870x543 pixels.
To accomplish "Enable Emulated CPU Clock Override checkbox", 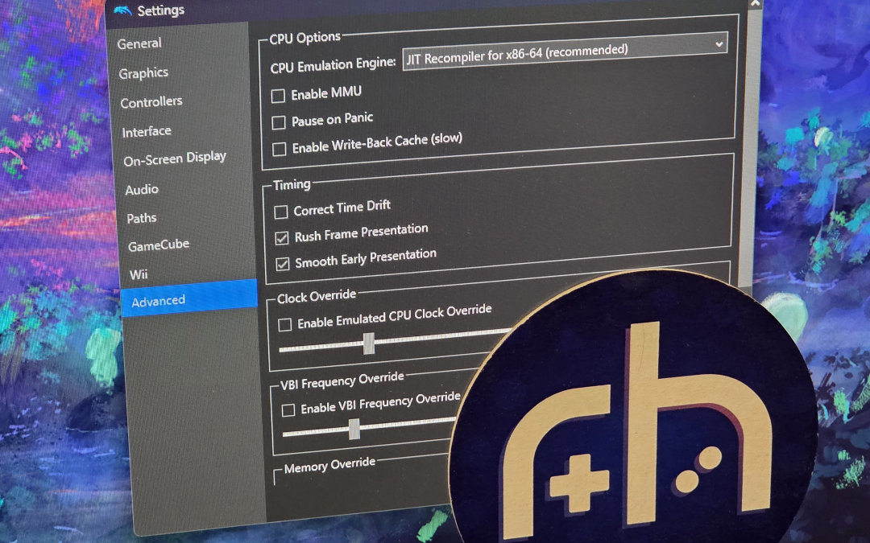I will (x=285, y=325).
